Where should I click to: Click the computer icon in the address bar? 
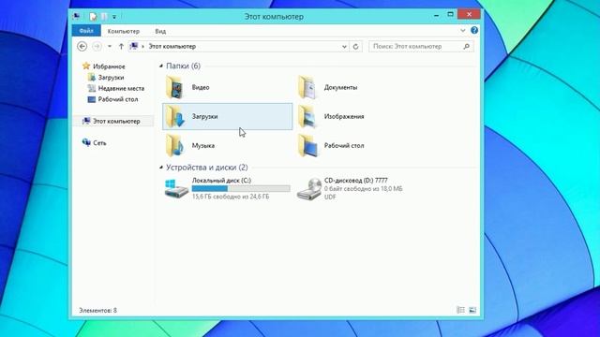click(x=134, y=46)
